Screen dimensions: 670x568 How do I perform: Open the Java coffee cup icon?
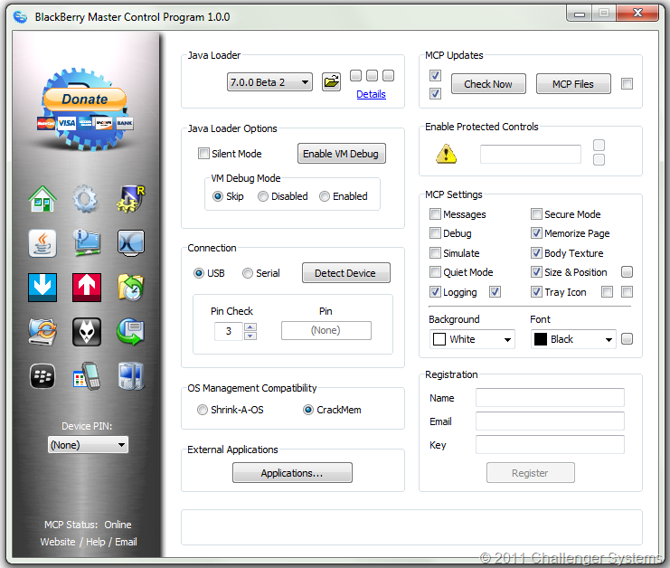[x=42, y=243]
